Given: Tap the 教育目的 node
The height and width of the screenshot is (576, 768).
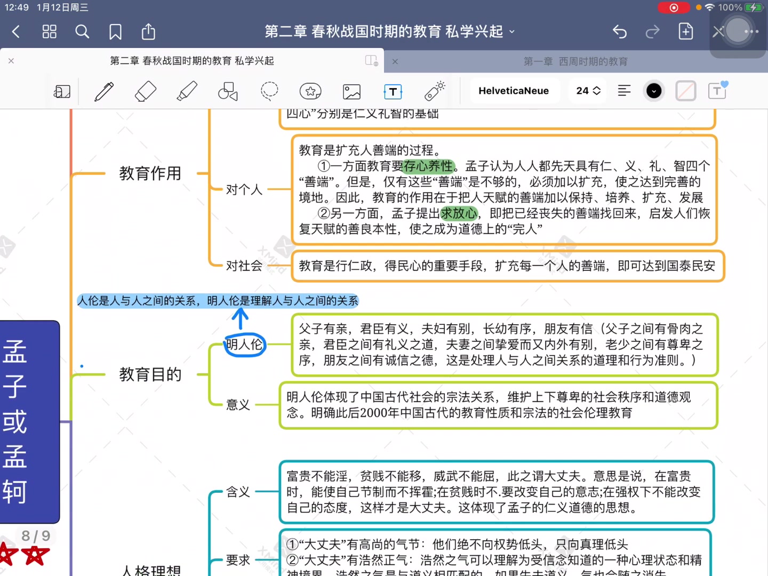Looking at the screenshot, I should click(x=150, y=374).
